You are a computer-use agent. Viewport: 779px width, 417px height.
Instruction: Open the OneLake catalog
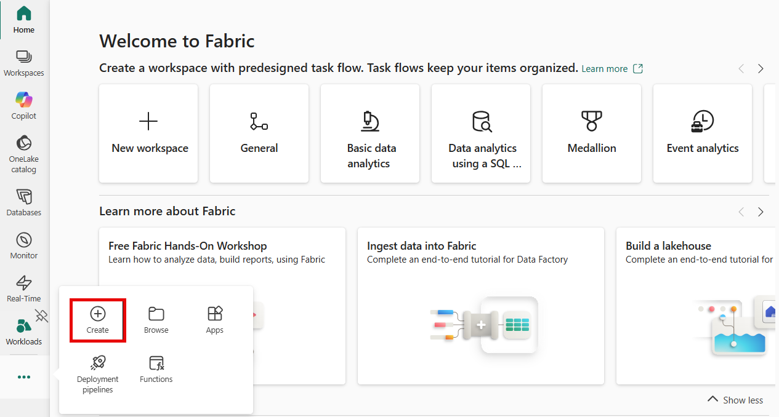point(24,154)
